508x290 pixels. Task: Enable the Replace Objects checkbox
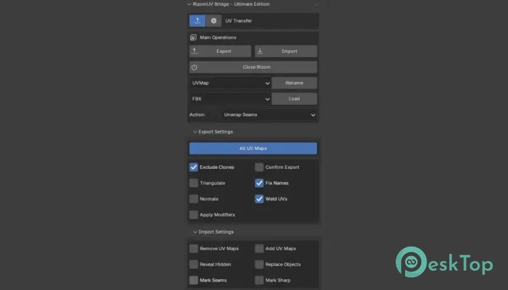259,264
